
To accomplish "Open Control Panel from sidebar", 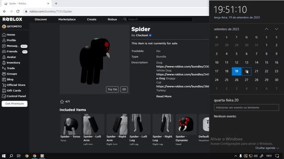I will 14,96.
